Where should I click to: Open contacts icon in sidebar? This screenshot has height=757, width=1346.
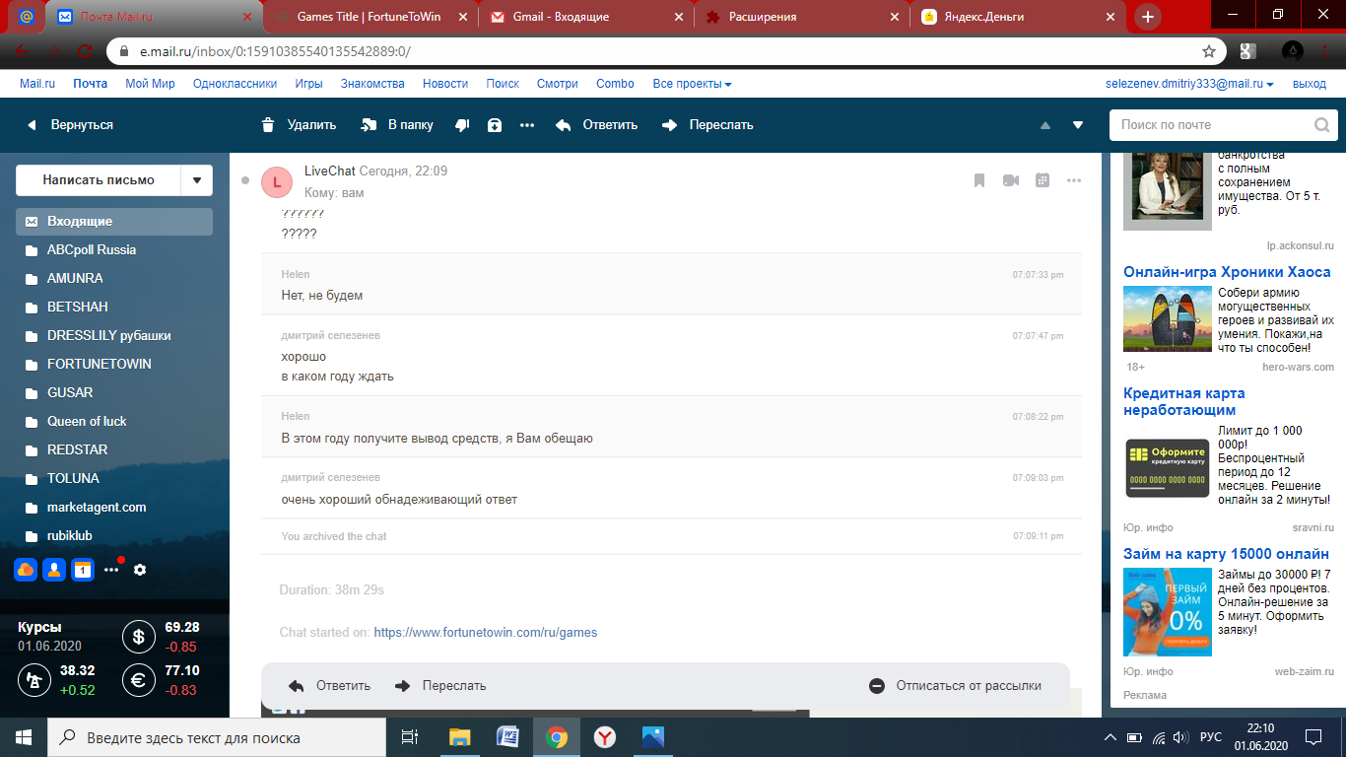54,569
